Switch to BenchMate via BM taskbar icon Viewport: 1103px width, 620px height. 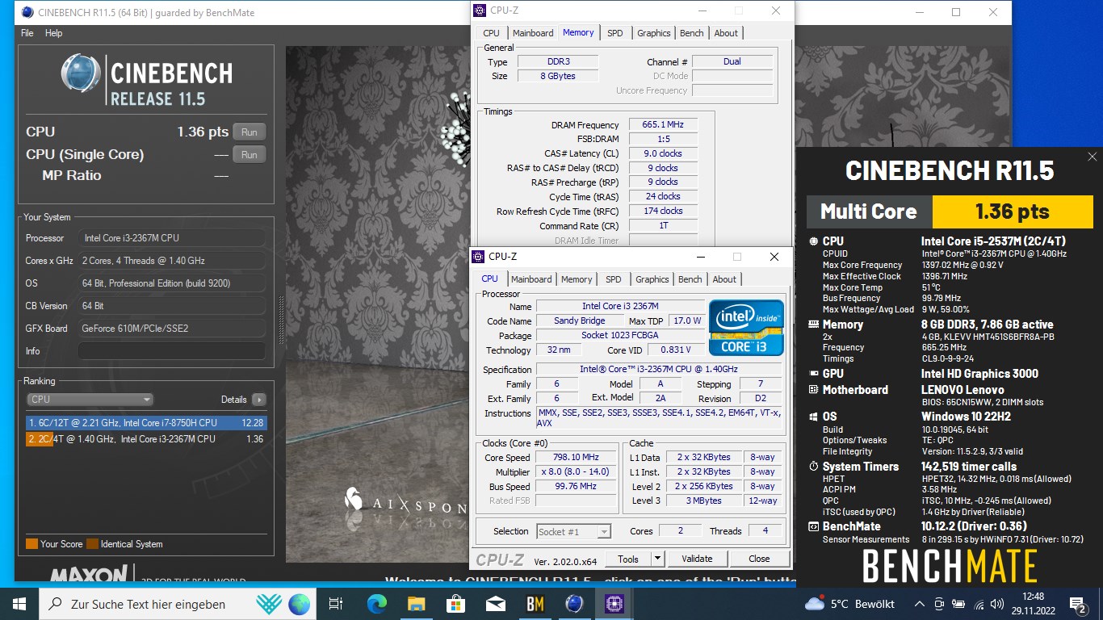pos(535,604)
